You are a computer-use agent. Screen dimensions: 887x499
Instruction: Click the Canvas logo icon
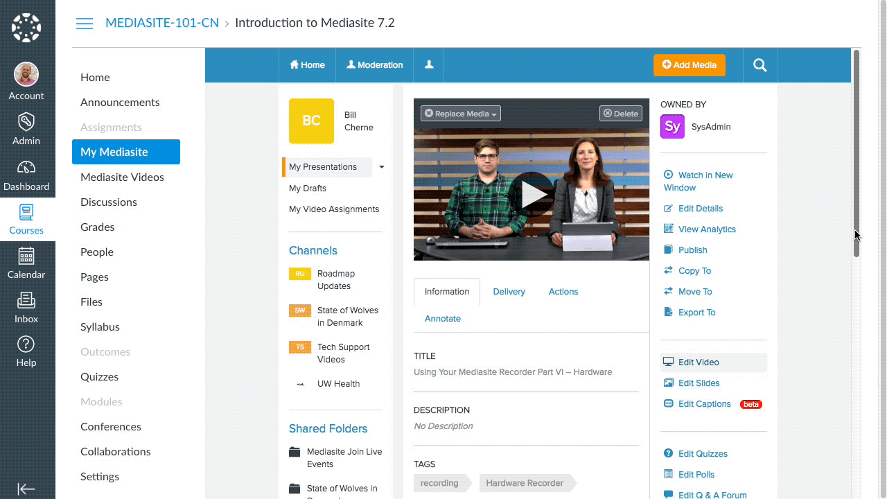(26, 28)
